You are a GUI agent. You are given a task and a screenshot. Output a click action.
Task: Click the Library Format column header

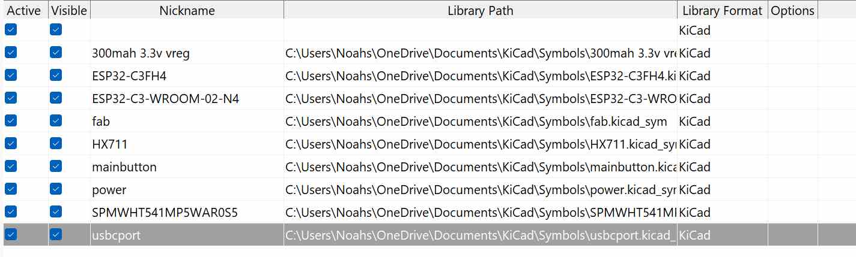[722, 10]
